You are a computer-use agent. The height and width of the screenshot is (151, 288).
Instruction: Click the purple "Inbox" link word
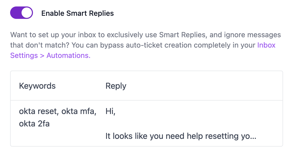266,45
